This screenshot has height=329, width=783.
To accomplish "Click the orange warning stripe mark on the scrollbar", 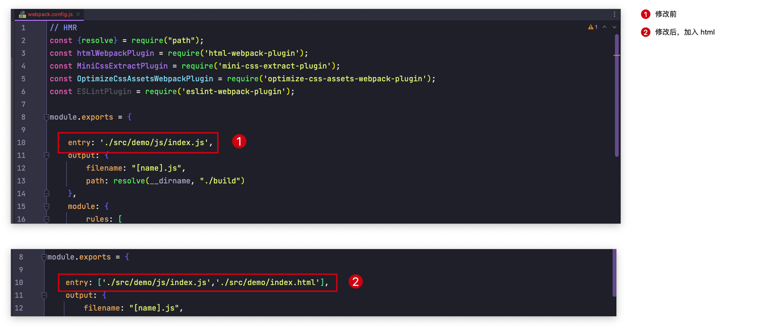I will 617,55.
